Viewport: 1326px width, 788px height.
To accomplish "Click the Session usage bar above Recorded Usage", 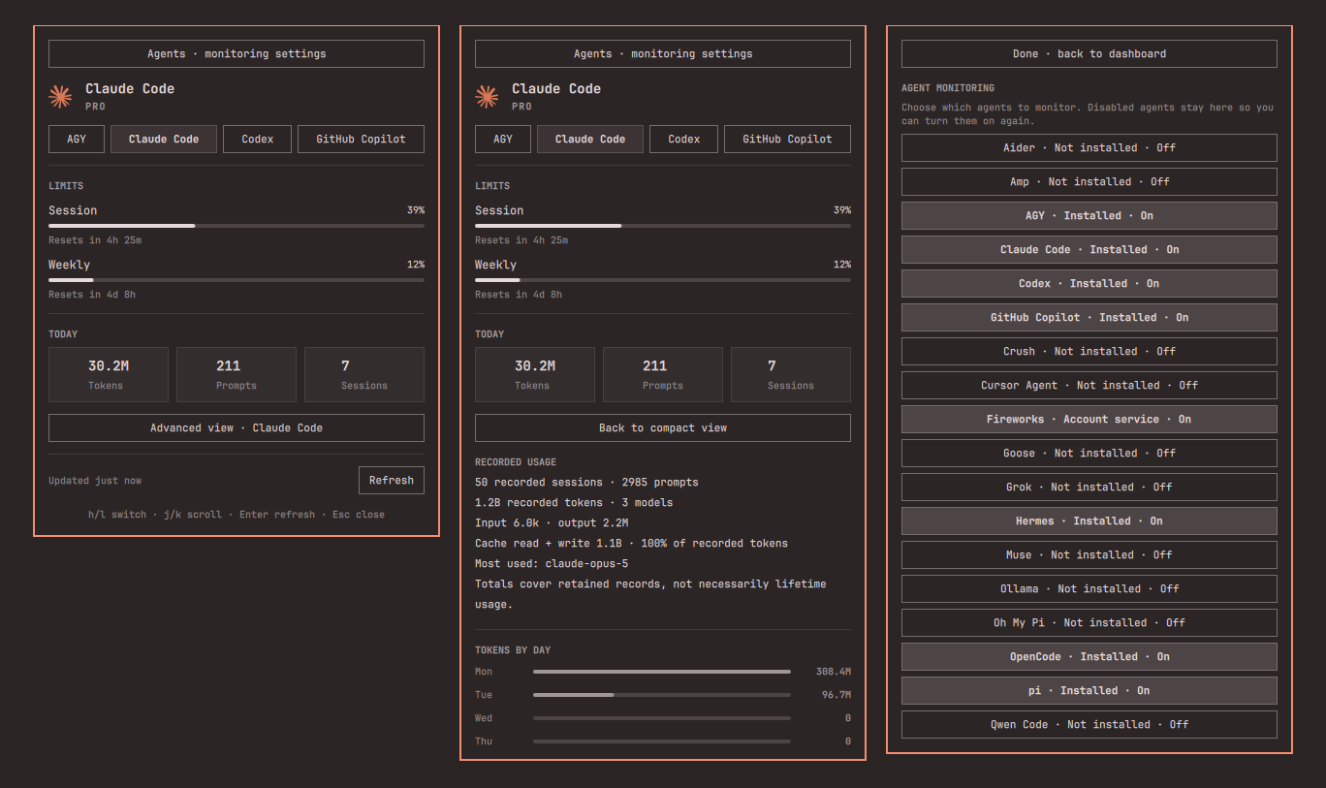I will pos(663,226).
